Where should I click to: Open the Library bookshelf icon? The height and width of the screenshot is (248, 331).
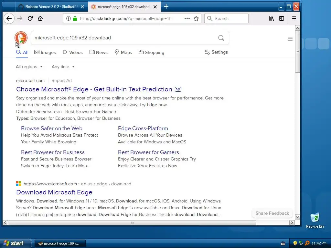[x=271, y=18]
